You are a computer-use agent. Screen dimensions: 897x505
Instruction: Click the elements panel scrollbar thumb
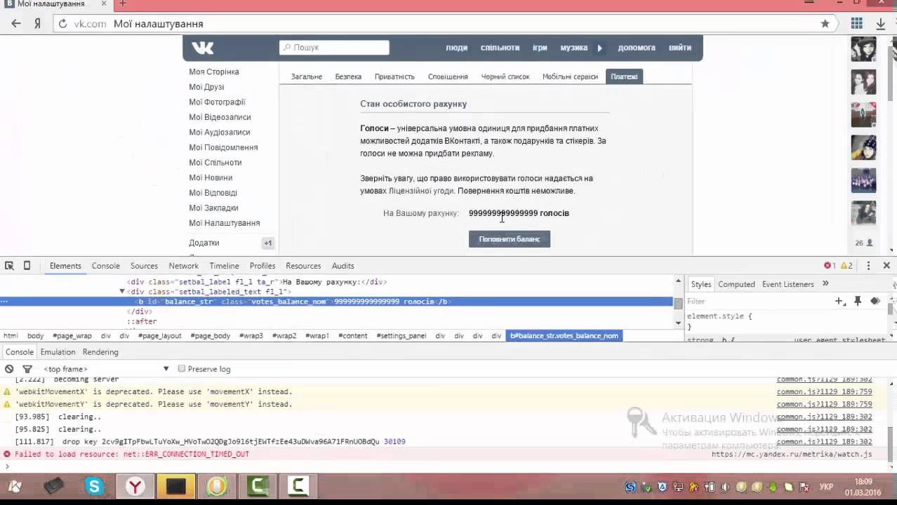(x=678, y=303)
